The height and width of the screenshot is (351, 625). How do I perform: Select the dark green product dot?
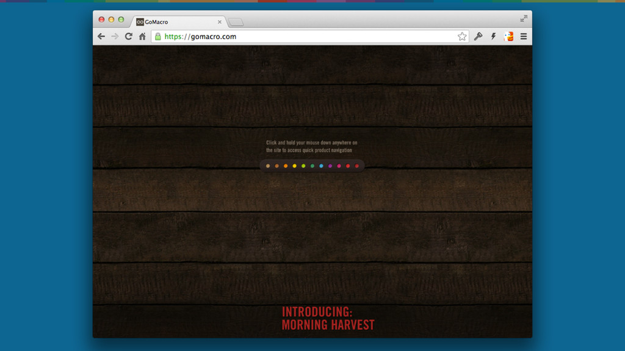312,166
